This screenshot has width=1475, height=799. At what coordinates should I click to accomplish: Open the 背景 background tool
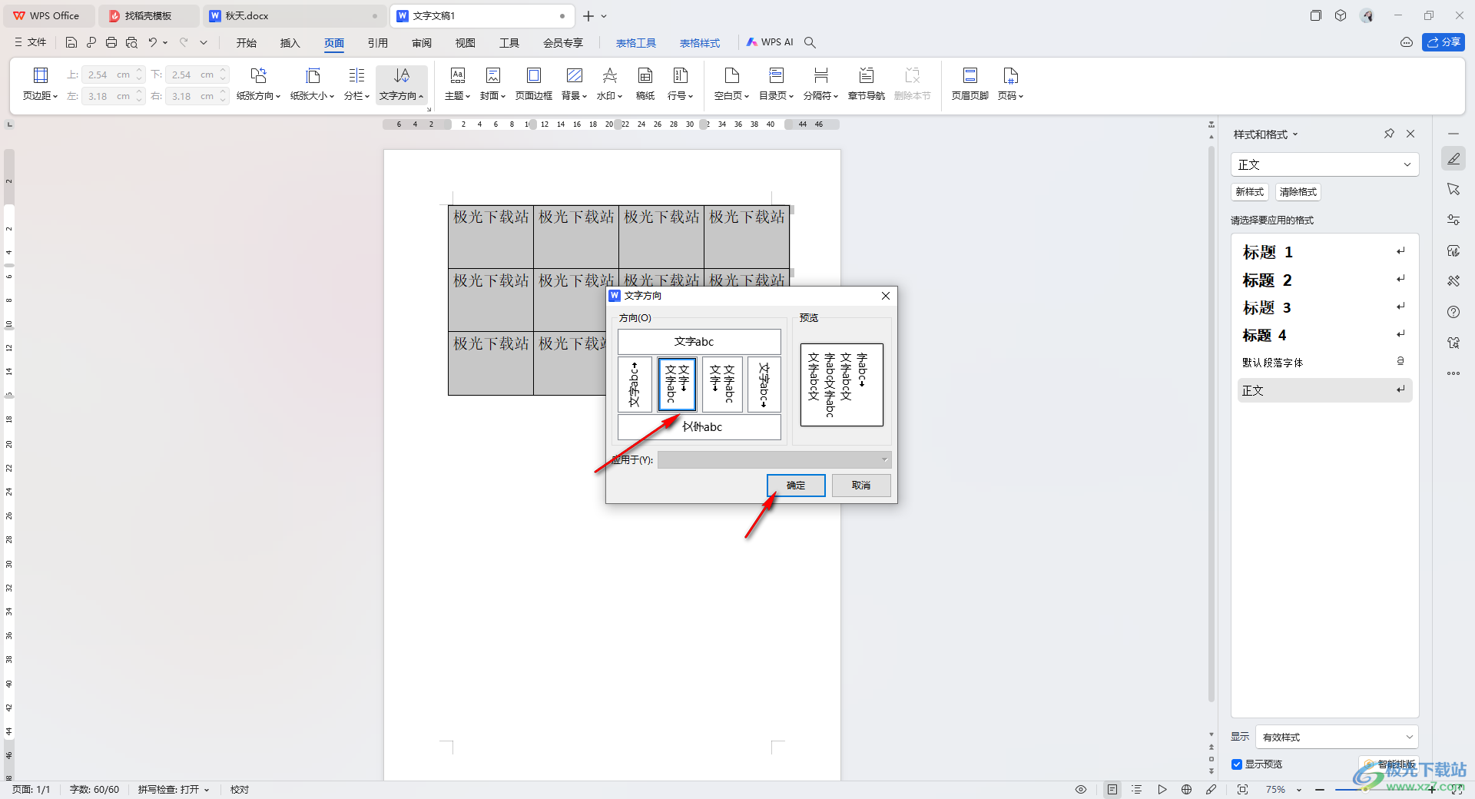coord(574,84)
